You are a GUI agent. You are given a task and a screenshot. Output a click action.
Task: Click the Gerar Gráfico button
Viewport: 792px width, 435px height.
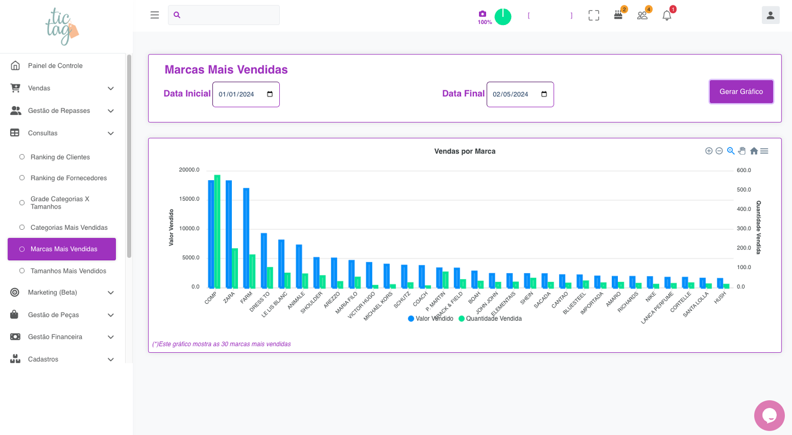pyautogui.click(x=741, y=91)
